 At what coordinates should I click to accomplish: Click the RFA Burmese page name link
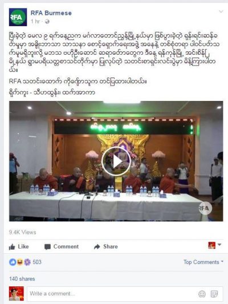click(x=51, y=13)
